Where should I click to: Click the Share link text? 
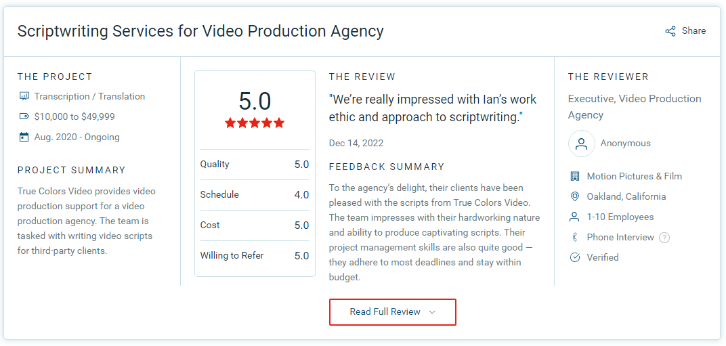click(x=693, y=30)
